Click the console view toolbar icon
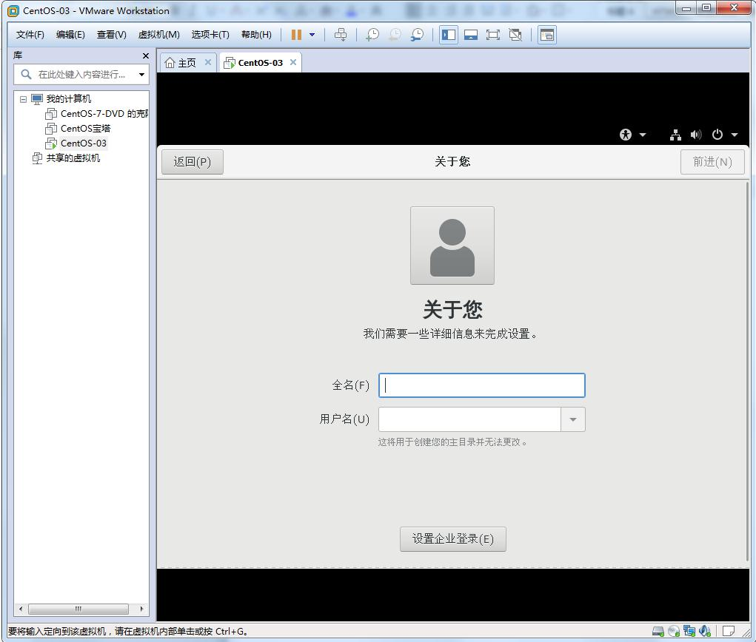This screenshot has width=756, height=642. [x=547, y=35]
